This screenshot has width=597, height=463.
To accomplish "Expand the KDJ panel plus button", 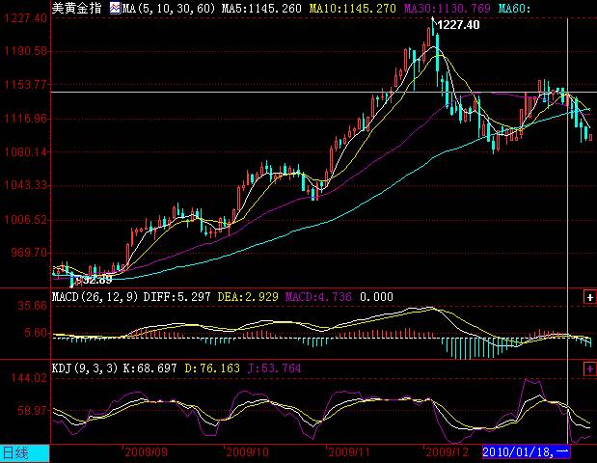I will [589, 368].
